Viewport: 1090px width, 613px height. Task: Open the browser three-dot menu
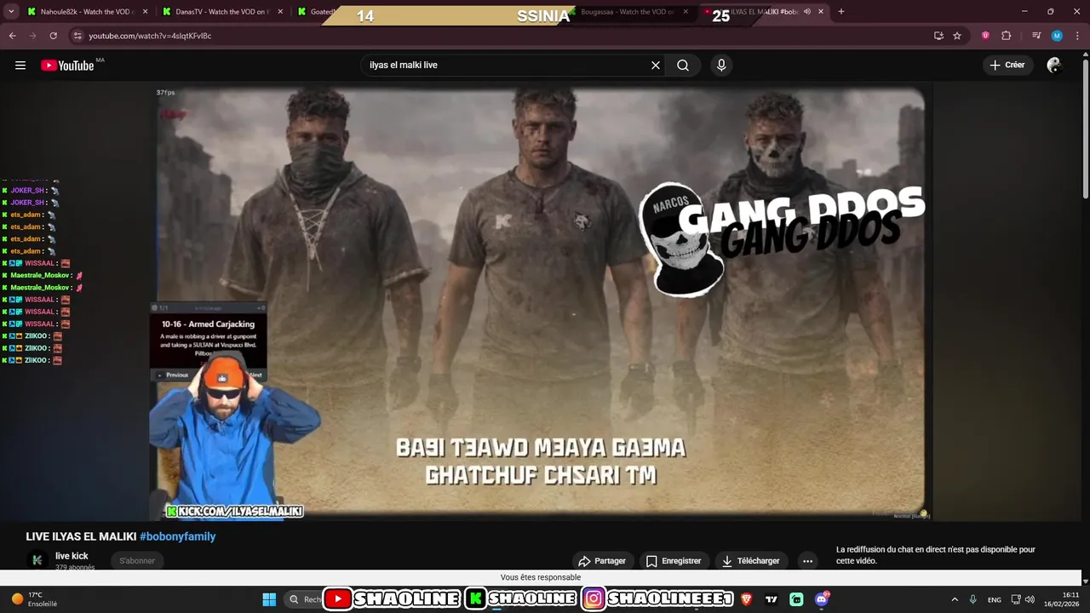coord(1077,36)
